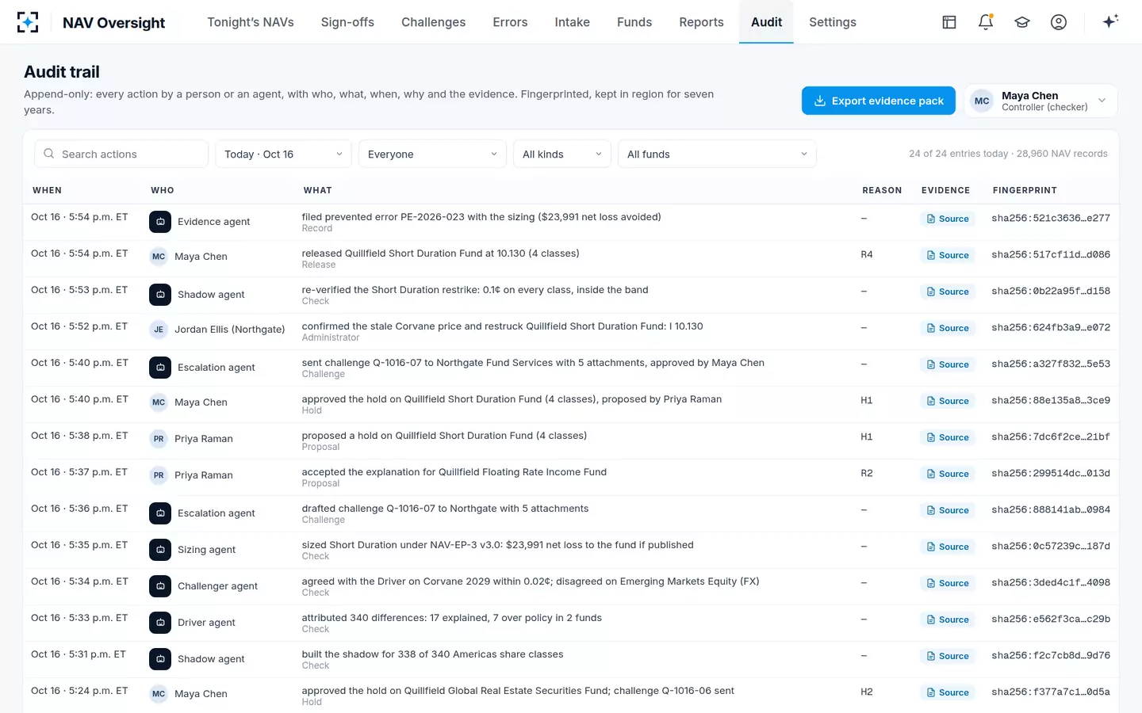Click the Evidence agent bot icon
The width and height of the screenshot is (1142, 713).
pyautogui.click(x=160, y=222)
